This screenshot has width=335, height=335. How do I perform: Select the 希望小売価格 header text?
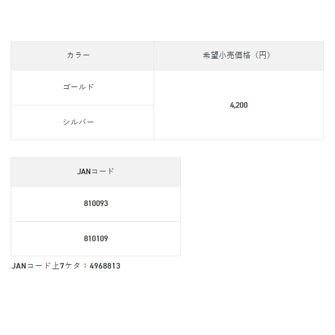coord(225,55)
